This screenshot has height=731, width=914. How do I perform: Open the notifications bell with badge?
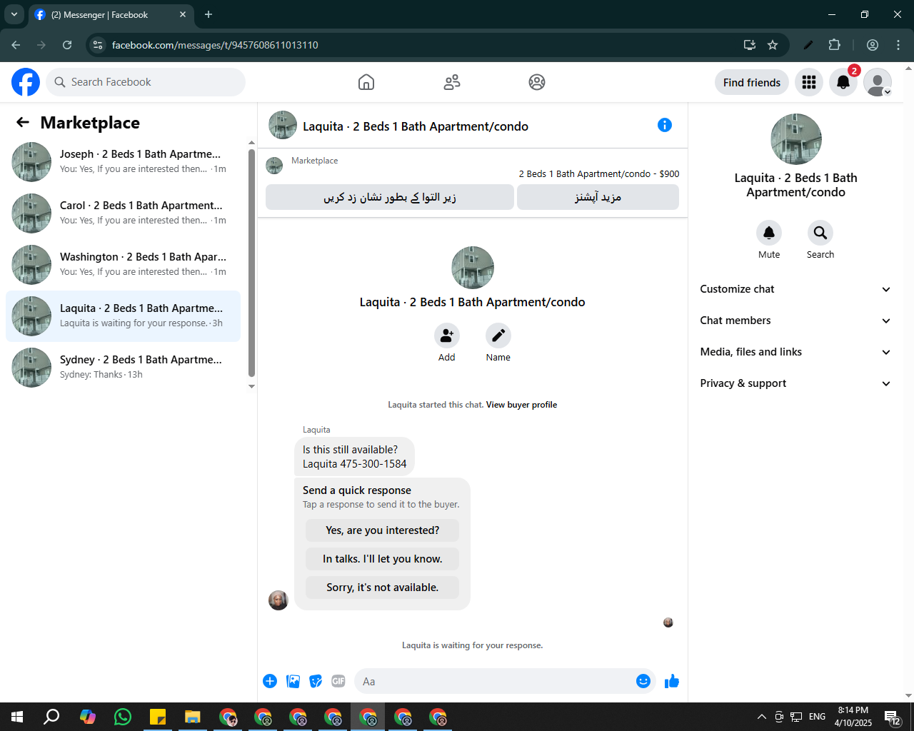tap(843, 83)
